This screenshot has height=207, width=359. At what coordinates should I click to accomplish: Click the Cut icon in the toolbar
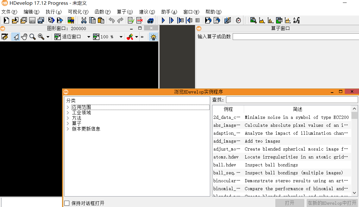[84, 20]
